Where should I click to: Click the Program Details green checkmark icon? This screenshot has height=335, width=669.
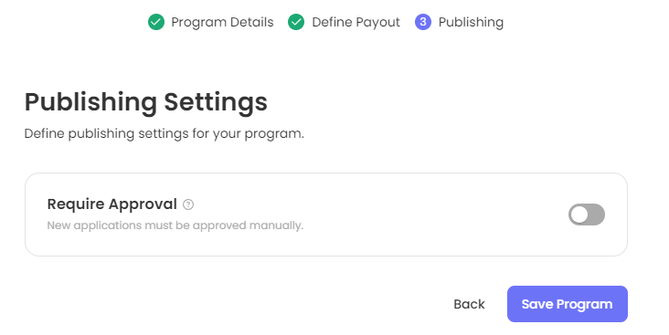(x=156, y=22)
